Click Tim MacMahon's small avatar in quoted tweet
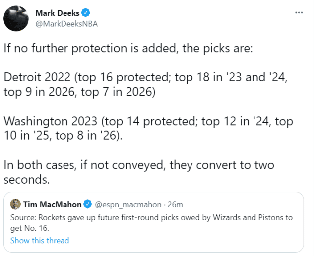This screenshot has width=318, height=256. (x=15, y=204)
